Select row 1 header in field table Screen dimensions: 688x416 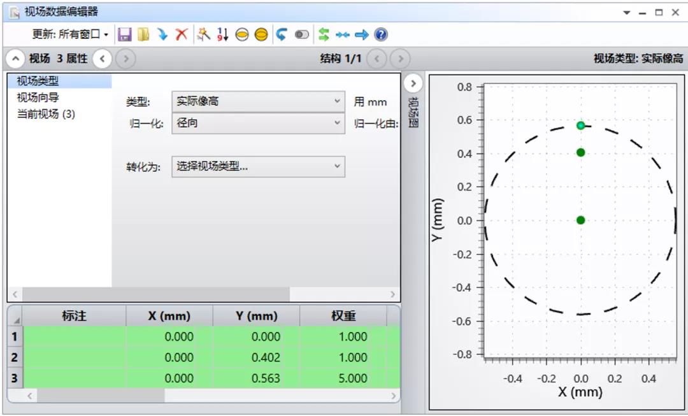pyautogui.click(x=15, y=336)
